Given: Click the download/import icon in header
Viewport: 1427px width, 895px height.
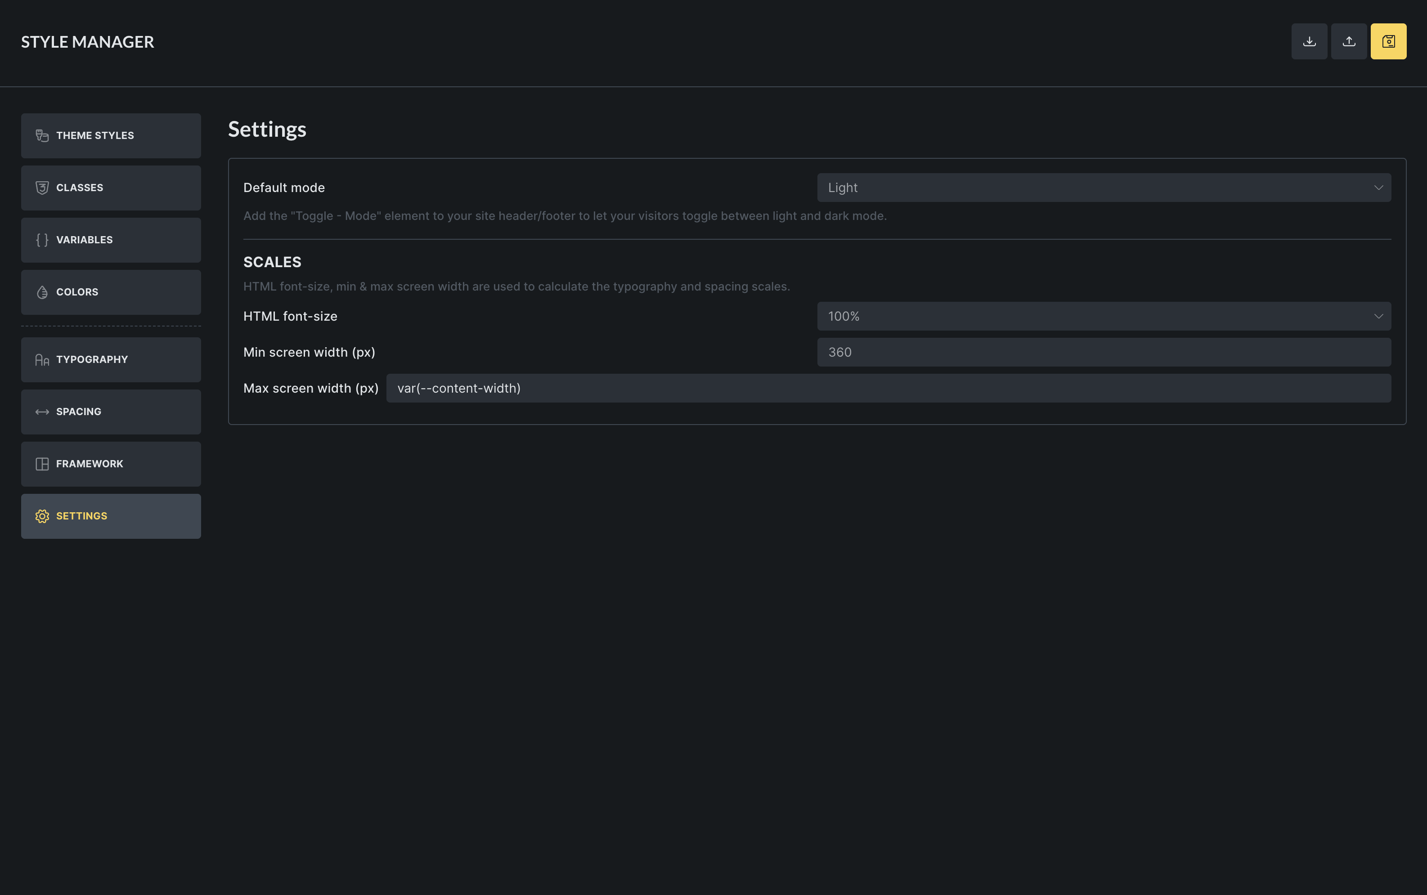Looking at the screenshot, I should coord(1309,41).
